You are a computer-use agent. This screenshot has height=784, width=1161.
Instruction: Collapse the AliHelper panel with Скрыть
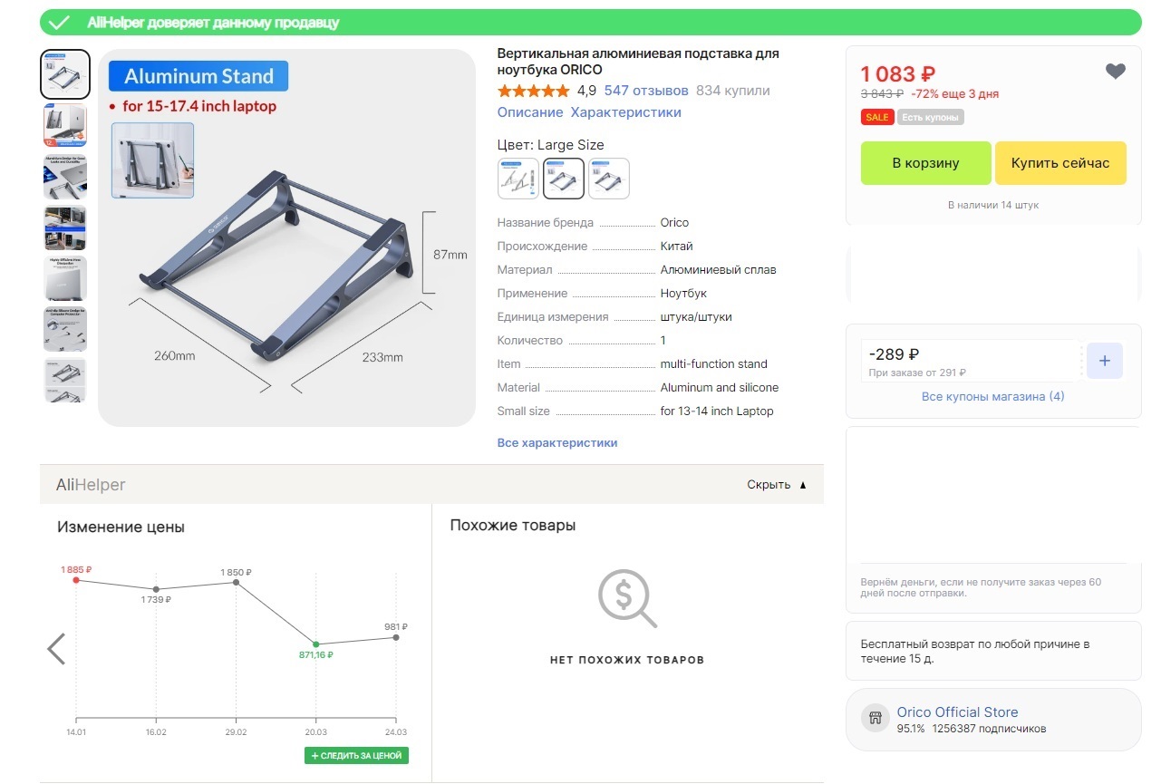click(x=776, y=485)
